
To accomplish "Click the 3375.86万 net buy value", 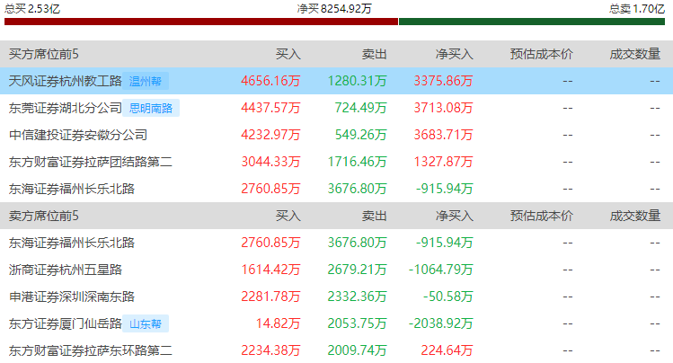I will point(443,81).
